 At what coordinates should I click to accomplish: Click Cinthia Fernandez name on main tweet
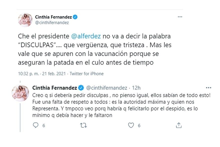click(53, 17)
